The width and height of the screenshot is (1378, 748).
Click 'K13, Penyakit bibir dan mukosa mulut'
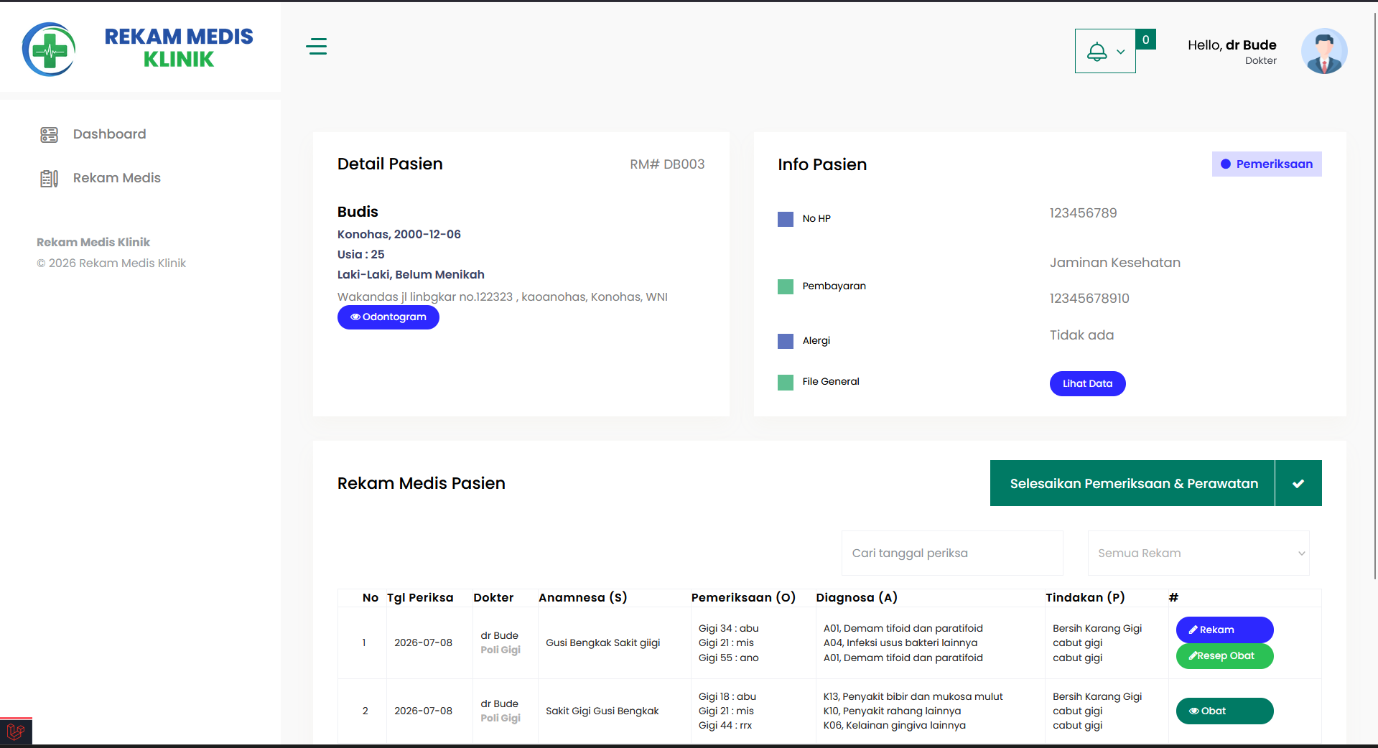point(913,696)
